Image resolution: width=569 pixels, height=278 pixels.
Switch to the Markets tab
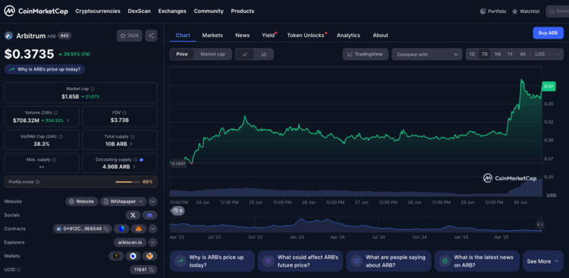tap(212, 35)
